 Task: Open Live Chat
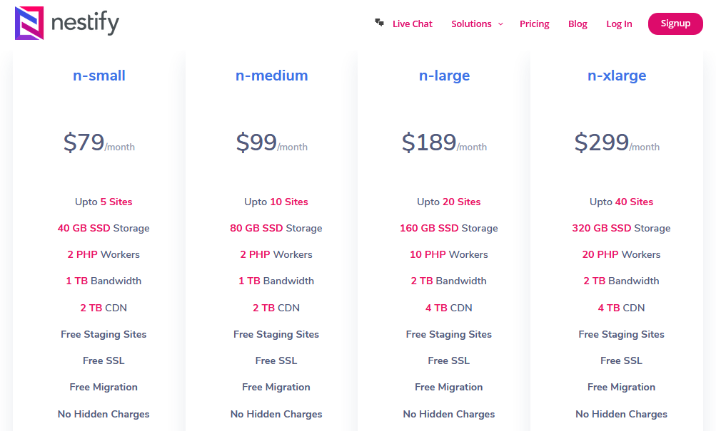(x=412, y=24)
